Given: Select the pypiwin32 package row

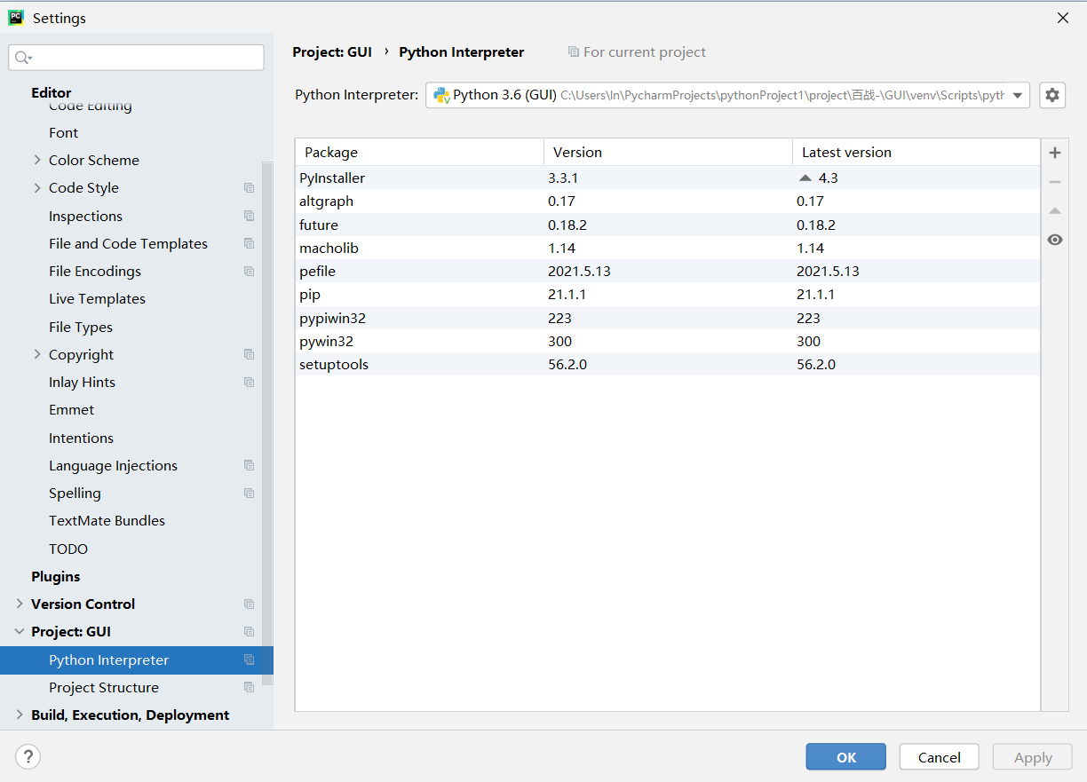Looking at the screenshot, I should click(668, 318).
